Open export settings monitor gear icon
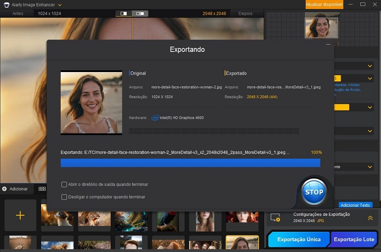The height and width of the screenshot is (252, 381). click(x=276, y=218)
